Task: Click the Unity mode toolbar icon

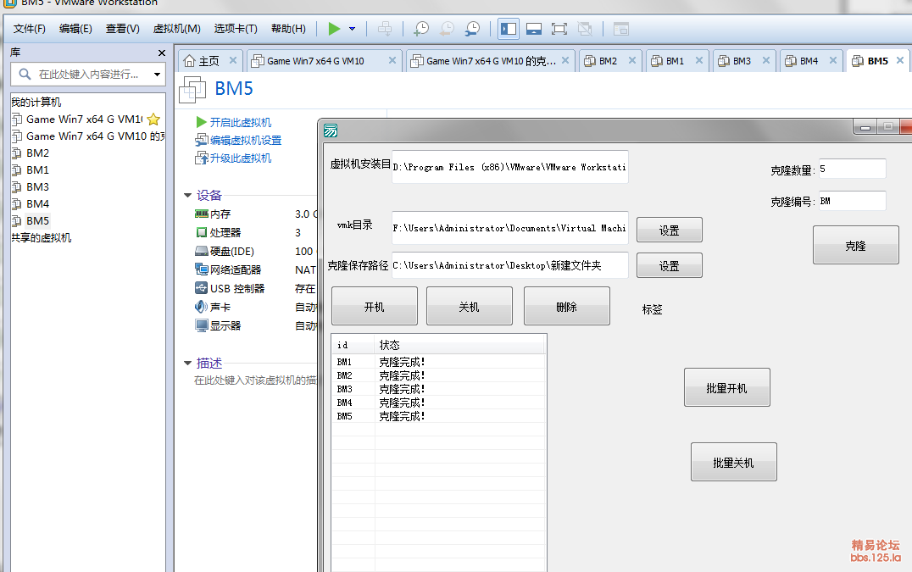Action: (x=585, y=29)
